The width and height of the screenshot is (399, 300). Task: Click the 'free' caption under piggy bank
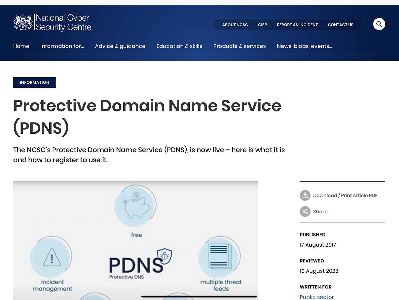click(x=136, y=235)
